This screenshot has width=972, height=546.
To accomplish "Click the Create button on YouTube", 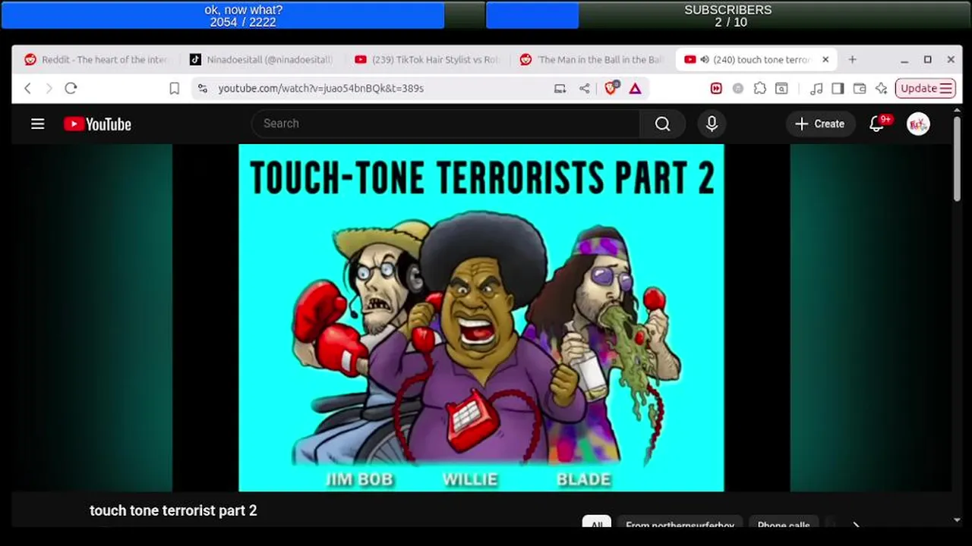I will (820, 124).
